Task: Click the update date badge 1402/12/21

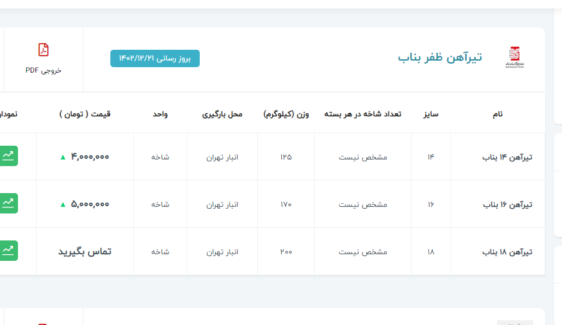Action: 155,58
